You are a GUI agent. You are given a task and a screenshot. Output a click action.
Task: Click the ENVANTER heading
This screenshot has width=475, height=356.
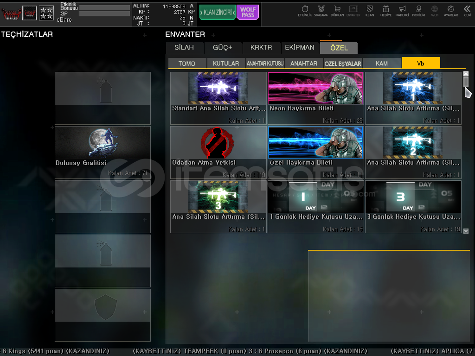[x=185, y=34]
